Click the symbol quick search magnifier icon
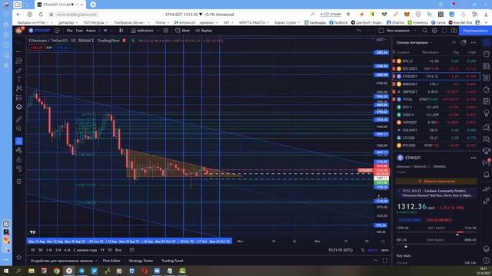This screenshot has height=276, width=492. pyautogui.click(x=424, y=31)
